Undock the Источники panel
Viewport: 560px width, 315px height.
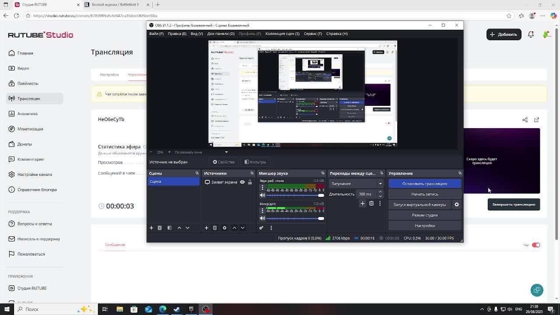(252, 173)
